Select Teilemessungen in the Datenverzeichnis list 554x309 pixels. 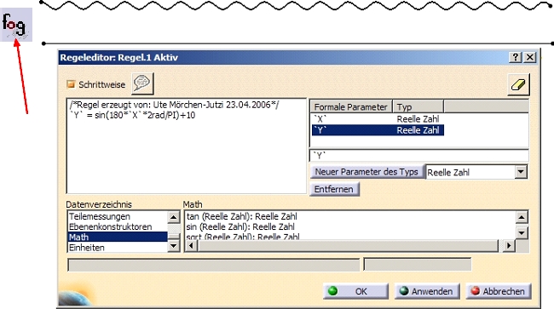pyautogui.click(x=118, y=216)
